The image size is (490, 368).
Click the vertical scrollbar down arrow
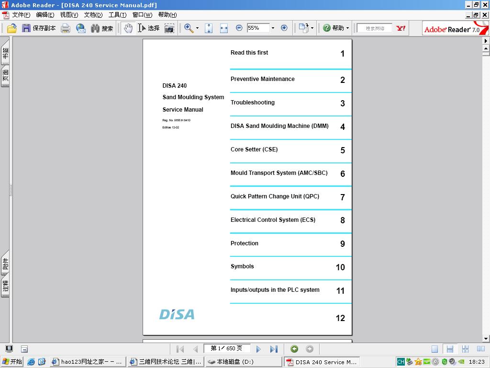coord(486,338)
